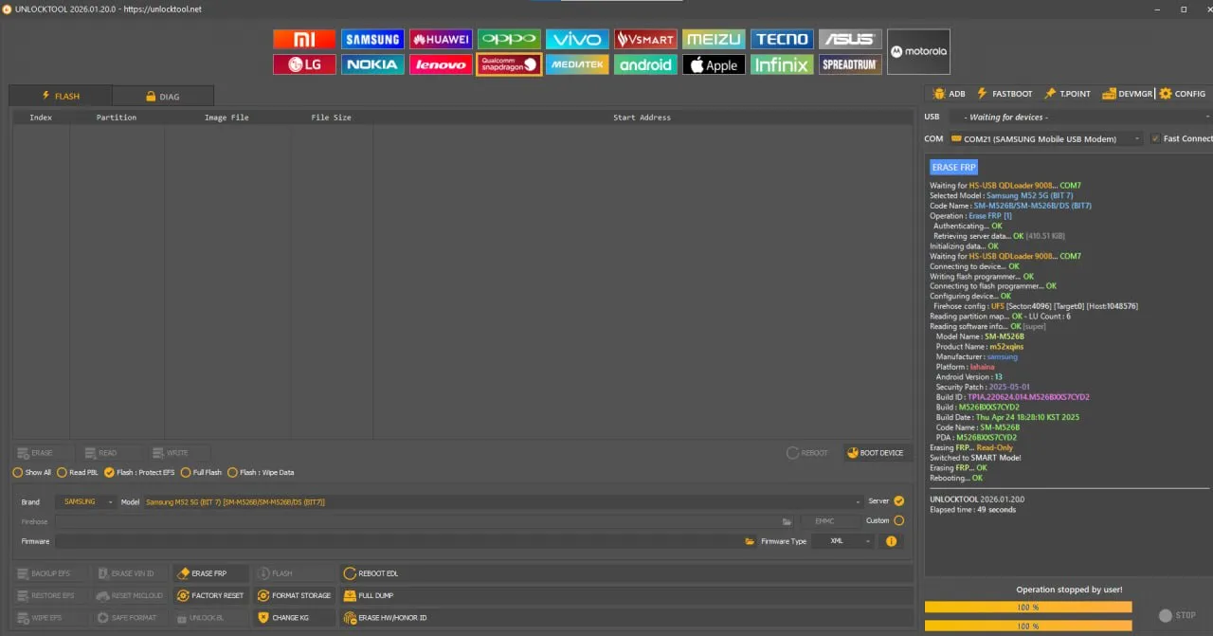Open the FASTBOOT tab
Image resolution: width=1213 pixels, height=636 pixels.
point(1005,94)
